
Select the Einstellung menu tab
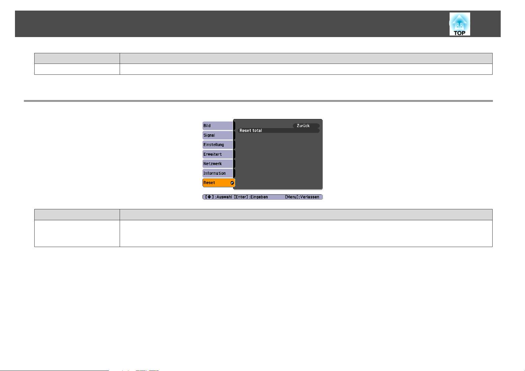coord(218,145)
